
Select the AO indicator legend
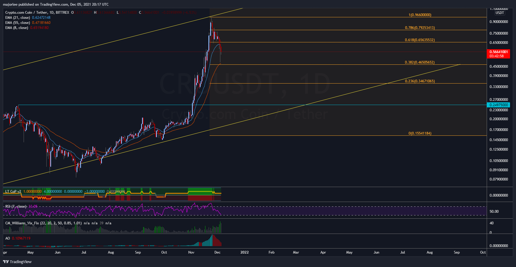coord(7,238)
